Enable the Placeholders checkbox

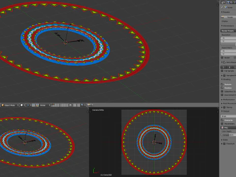coord(222,123)
